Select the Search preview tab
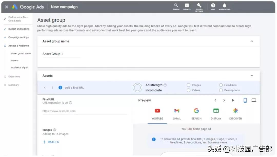Screen dimensions: 277x157 (196, 114)
